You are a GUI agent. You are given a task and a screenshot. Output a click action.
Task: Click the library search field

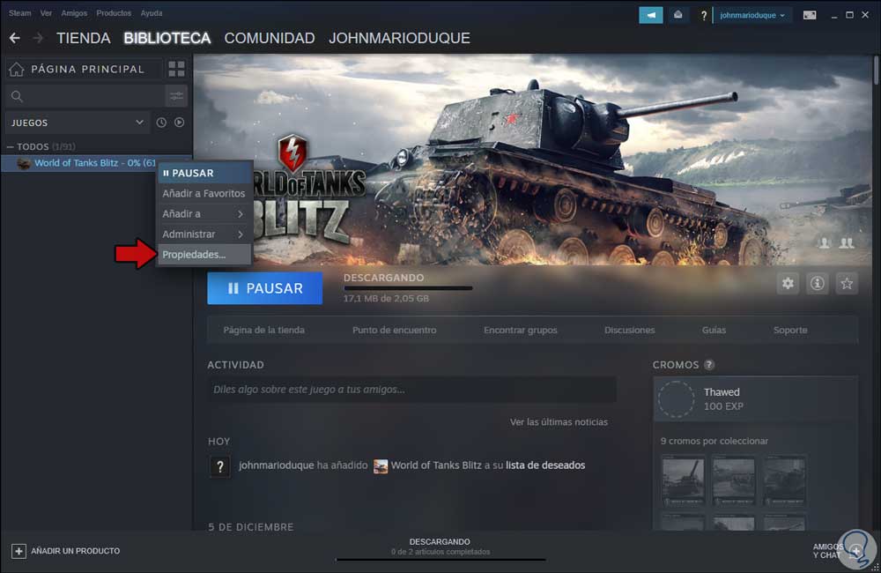[85, 96]
